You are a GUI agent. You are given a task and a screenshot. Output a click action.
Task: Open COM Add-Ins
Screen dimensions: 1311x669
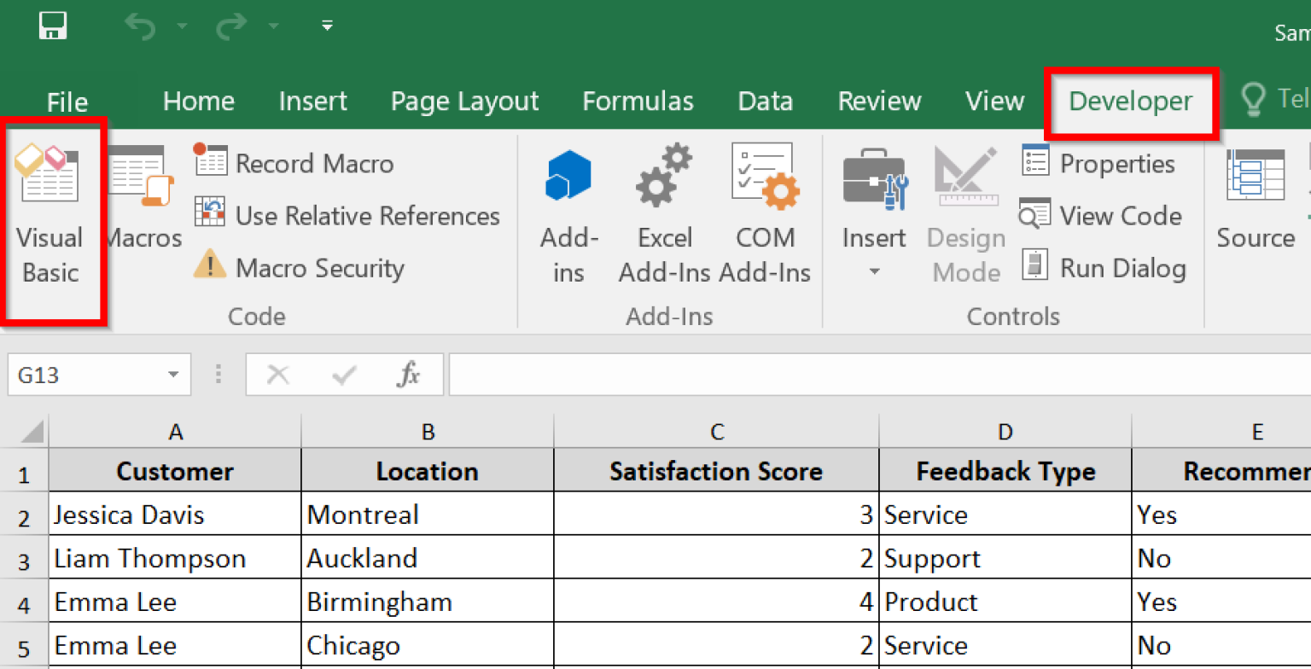(x=764, y=213)
